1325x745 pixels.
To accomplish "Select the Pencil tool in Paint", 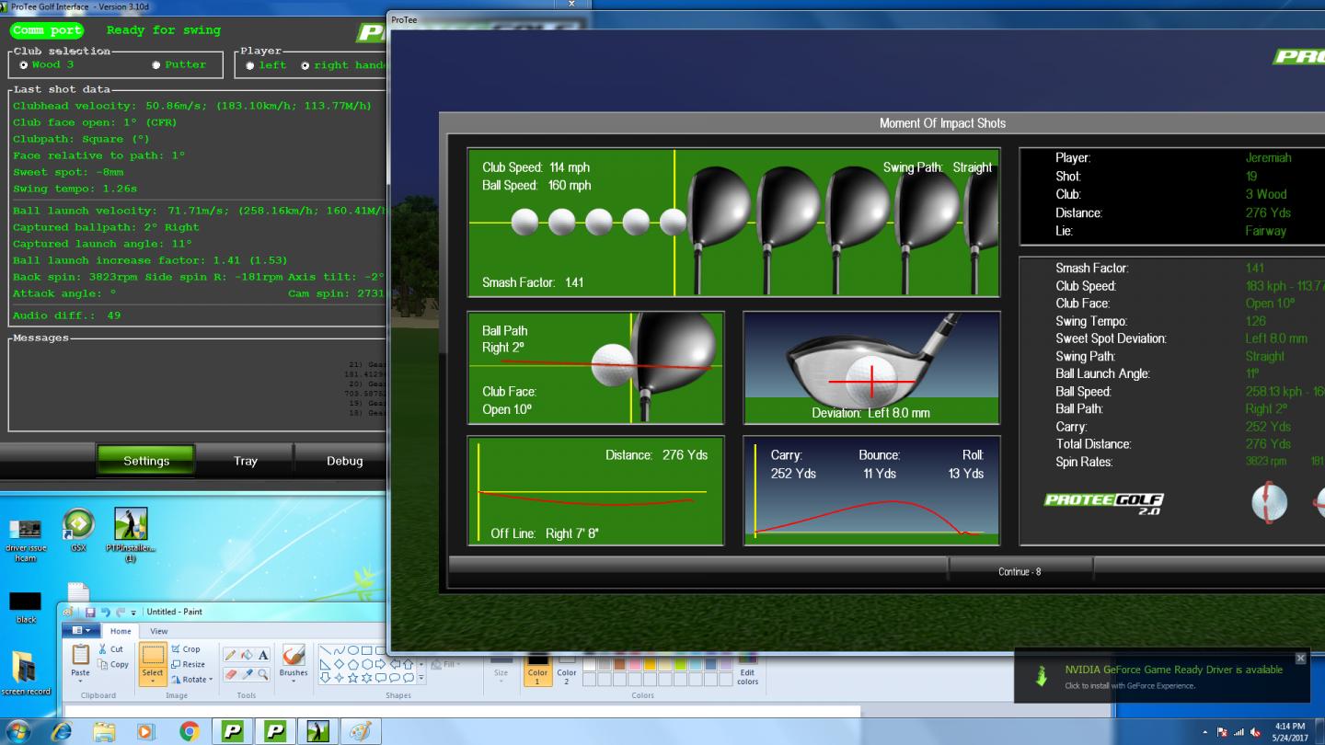I will [230, 655].
